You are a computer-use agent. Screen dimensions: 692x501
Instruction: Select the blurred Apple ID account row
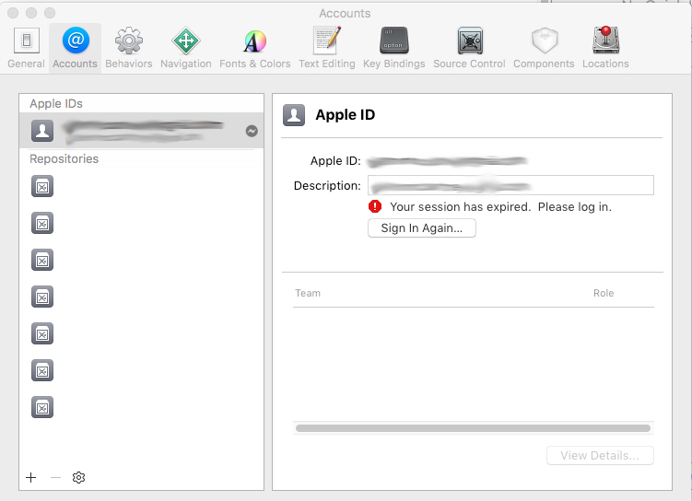[141, 131]
